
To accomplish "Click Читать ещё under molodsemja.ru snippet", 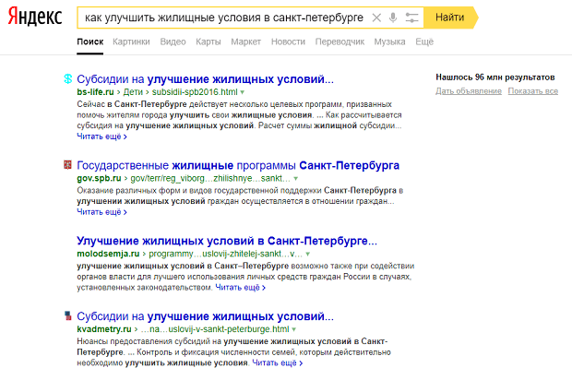I will coord(241,288).
